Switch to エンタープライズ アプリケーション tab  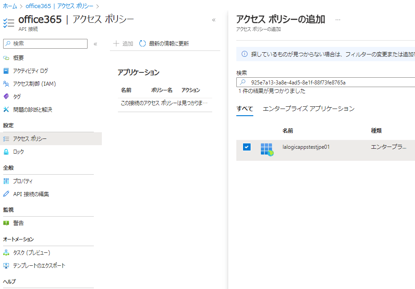tap(309, 109)
